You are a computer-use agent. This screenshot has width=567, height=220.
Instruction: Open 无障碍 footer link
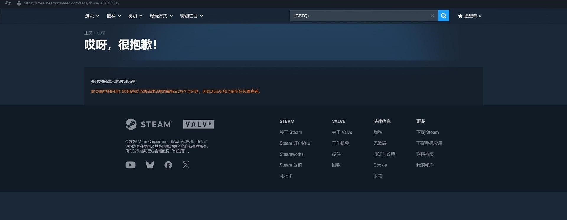tap(380, 143)
